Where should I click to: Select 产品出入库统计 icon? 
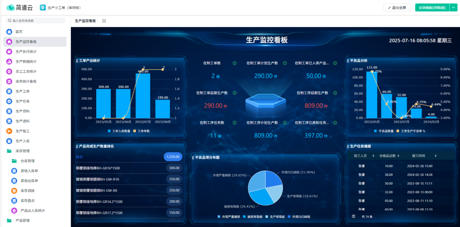click(x=14, y=211)
